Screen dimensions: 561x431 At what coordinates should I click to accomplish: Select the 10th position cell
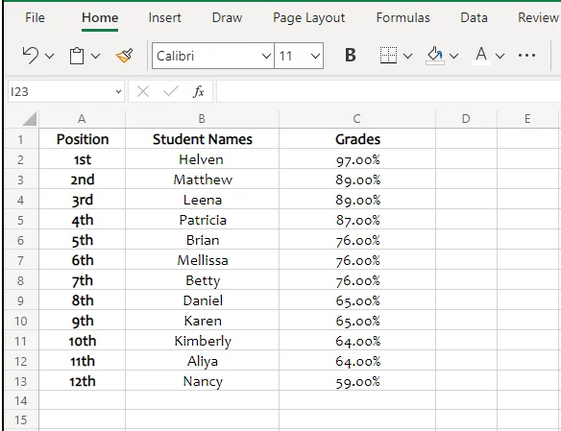point(83,341)
